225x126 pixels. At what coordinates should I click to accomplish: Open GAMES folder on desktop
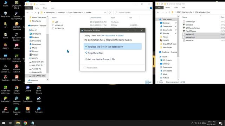pyautogui.click(x=6, y=46)
